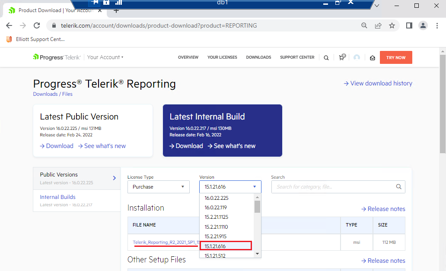Click the TYPE column header
The height and width of the screenshot is (271, 446).
(x=351, y=225)
